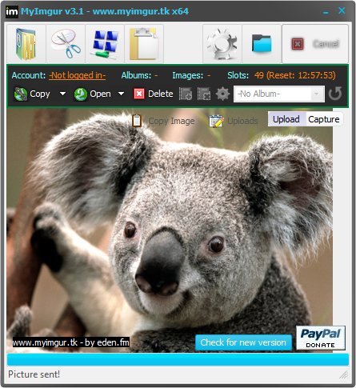Expand the Open button dropdown arrow
Image resolution: width=356 pixels, height=388 pixels.
tap(121, 94)
